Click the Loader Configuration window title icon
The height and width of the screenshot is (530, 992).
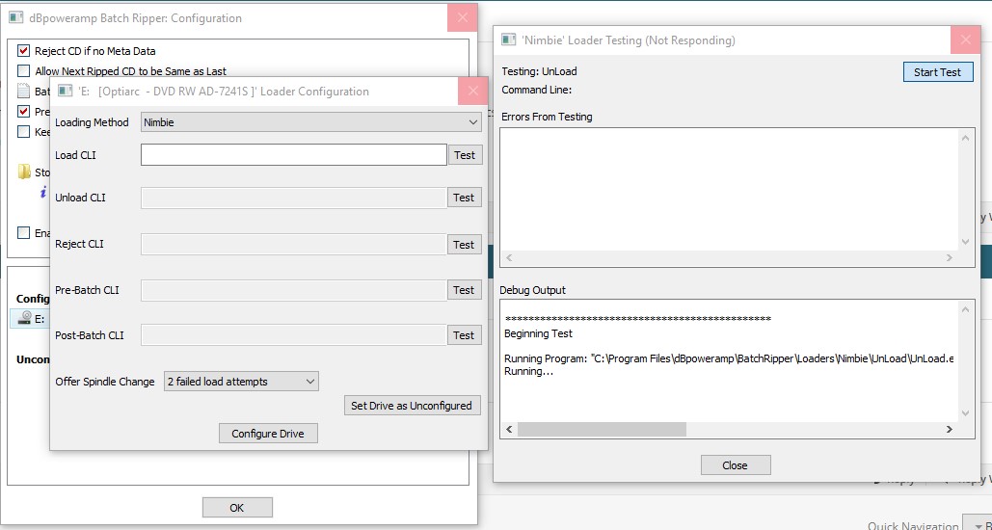(x=66, y=91)
